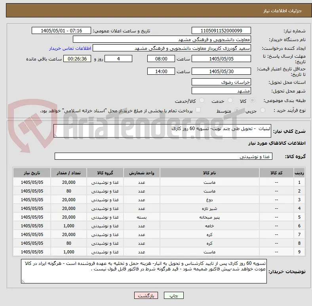Viewport: 312px width, 306px height.
Task: Select the متوسط purchase type radio
Action: pyautogui.click(x=237, y=110)
